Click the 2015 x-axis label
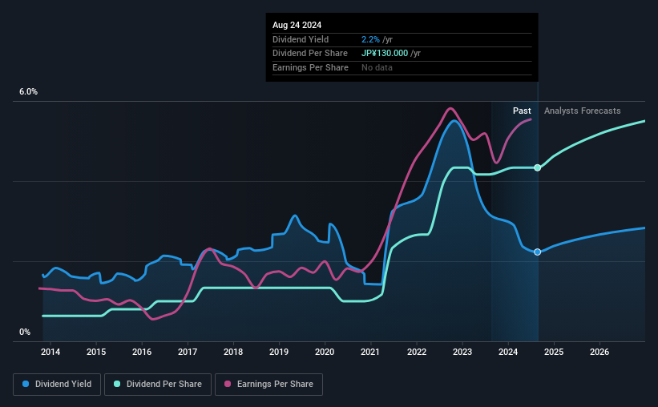This screenshot has width=658, height=407. [x=96, y=352]
